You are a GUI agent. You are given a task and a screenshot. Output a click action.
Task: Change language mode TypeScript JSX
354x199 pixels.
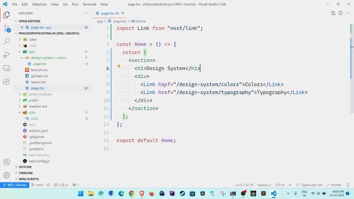(x=311, y=185)
